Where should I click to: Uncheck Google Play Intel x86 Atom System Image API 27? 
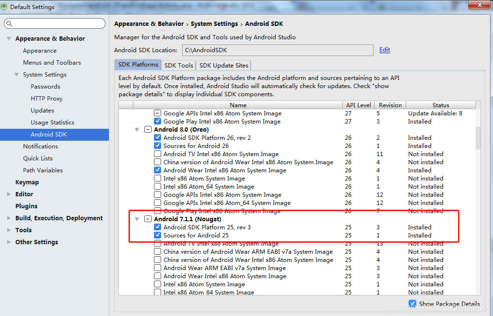157,122
